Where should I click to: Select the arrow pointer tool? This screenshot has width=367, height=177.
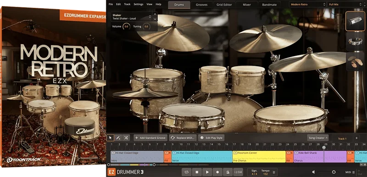110,138
